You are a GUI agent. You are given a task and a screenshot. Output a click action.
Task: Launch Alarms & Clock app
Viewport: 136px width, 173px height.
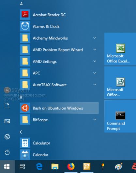coord(59,26)
